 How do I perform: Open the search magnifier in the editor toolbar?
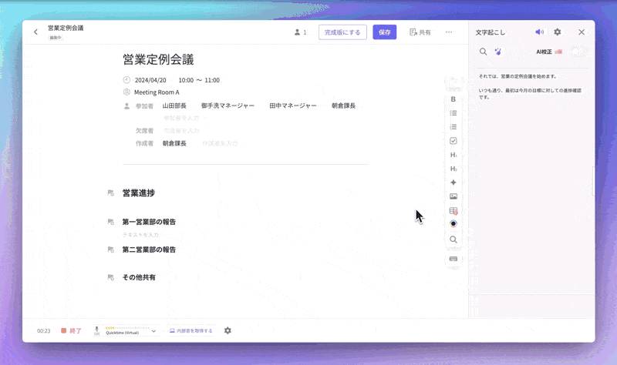(x=453, y=239)
